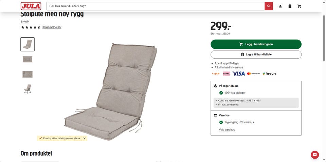Open the EKVIP brand link
The width and height of the screenshot is (326, 162).
pyautogui.click(x=24, y=22)
